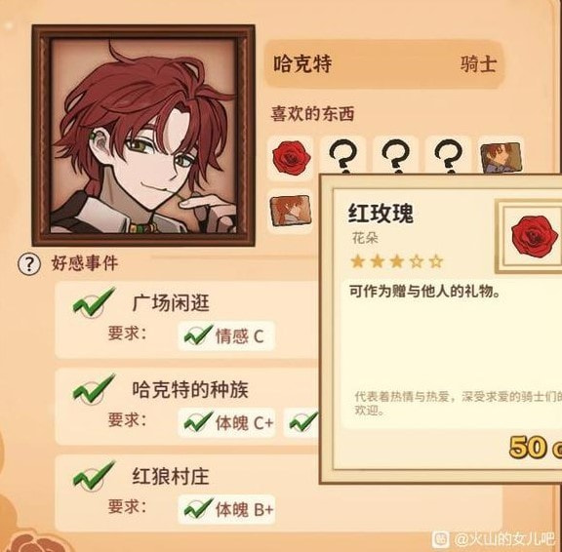
Task: Click the red rose liked-item icon
Action: [x=291, y=158]
